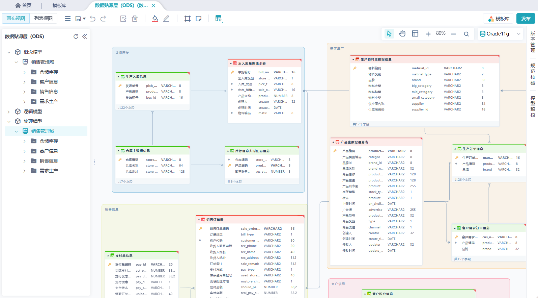
Task: Expand the 逻辑模型 tree node
Action: 9,111
